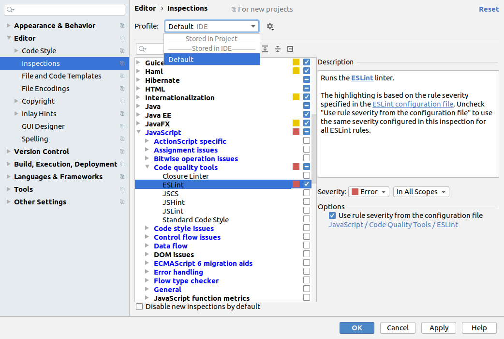The width and height of the screenshot is (504, 339).
Task: Open the profile gear settings menu
Action: [x=270, y=27]
